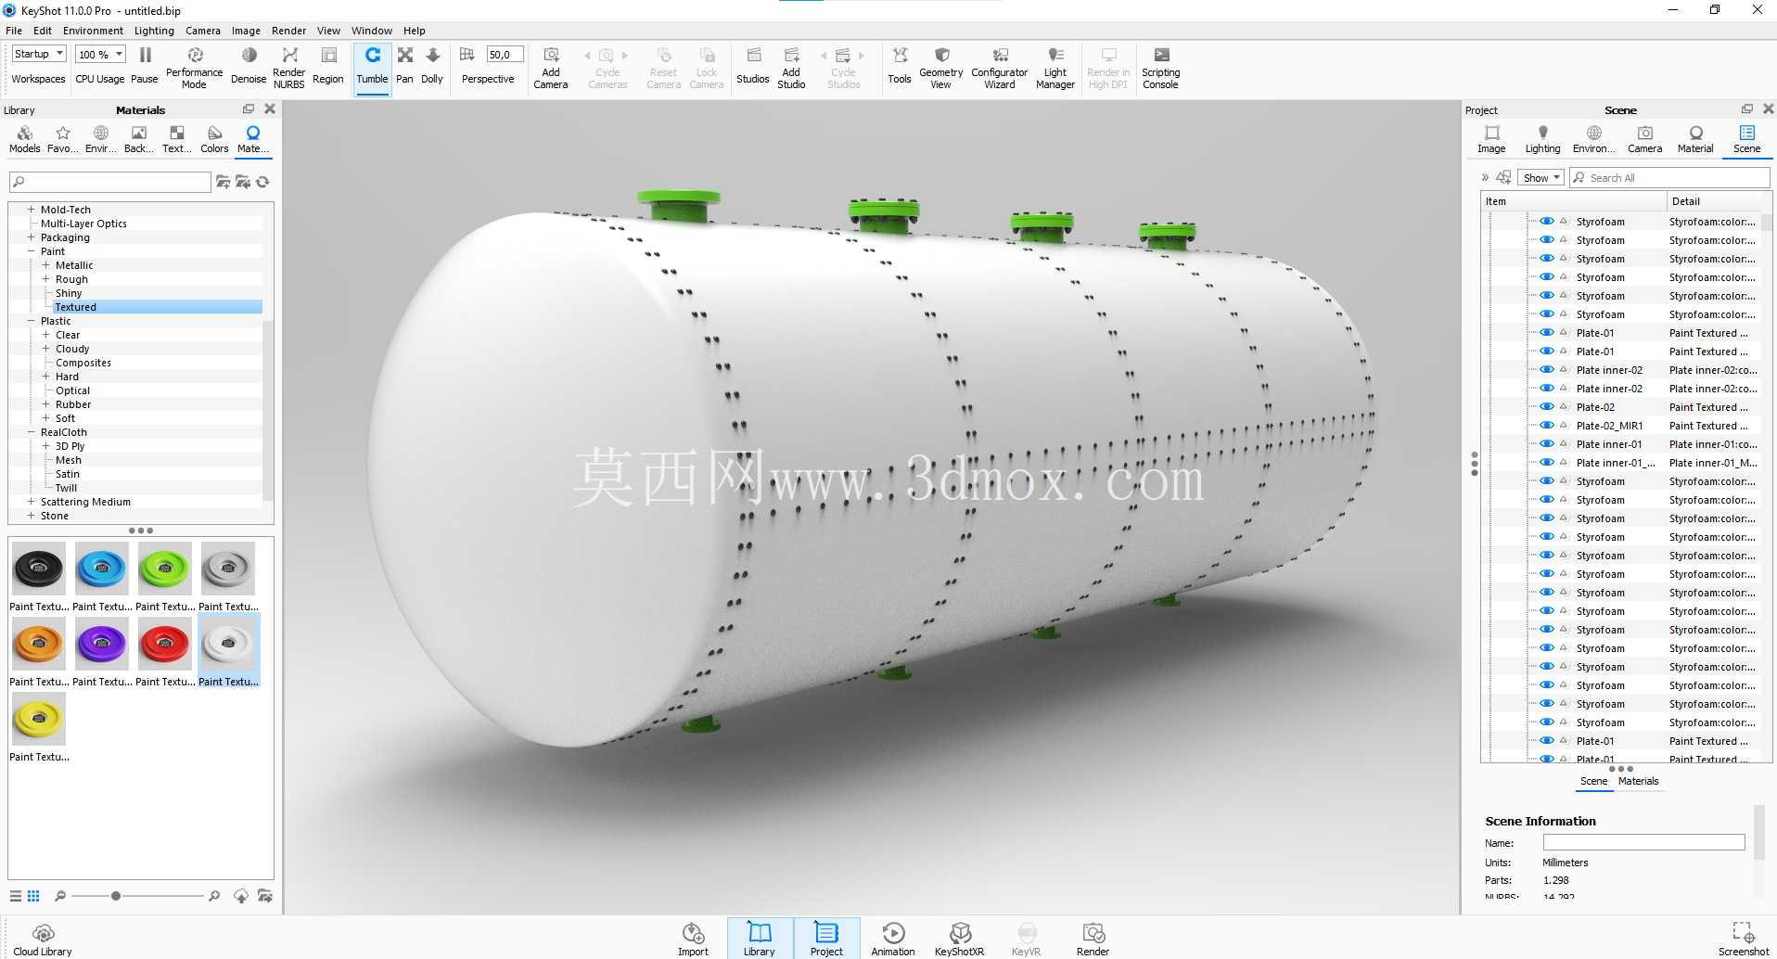
Task: Enable the Denoise tool
Action: click(x=249, y=66)
